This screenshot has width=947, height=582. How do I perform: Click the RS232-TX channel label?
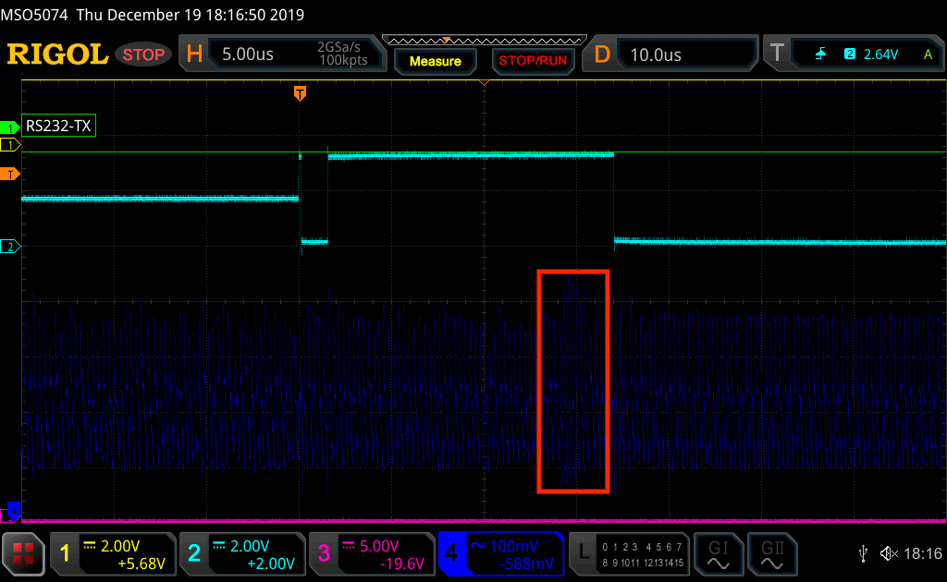pyautogui.click(x=59, y=127)
